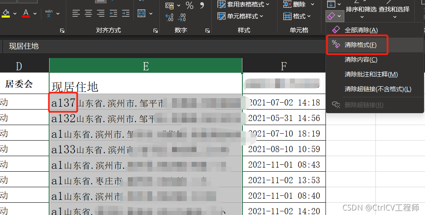Open font settings dialog launcher
Image resolution: width=425 pixels, height=215 pixels.
pos(62,31)
